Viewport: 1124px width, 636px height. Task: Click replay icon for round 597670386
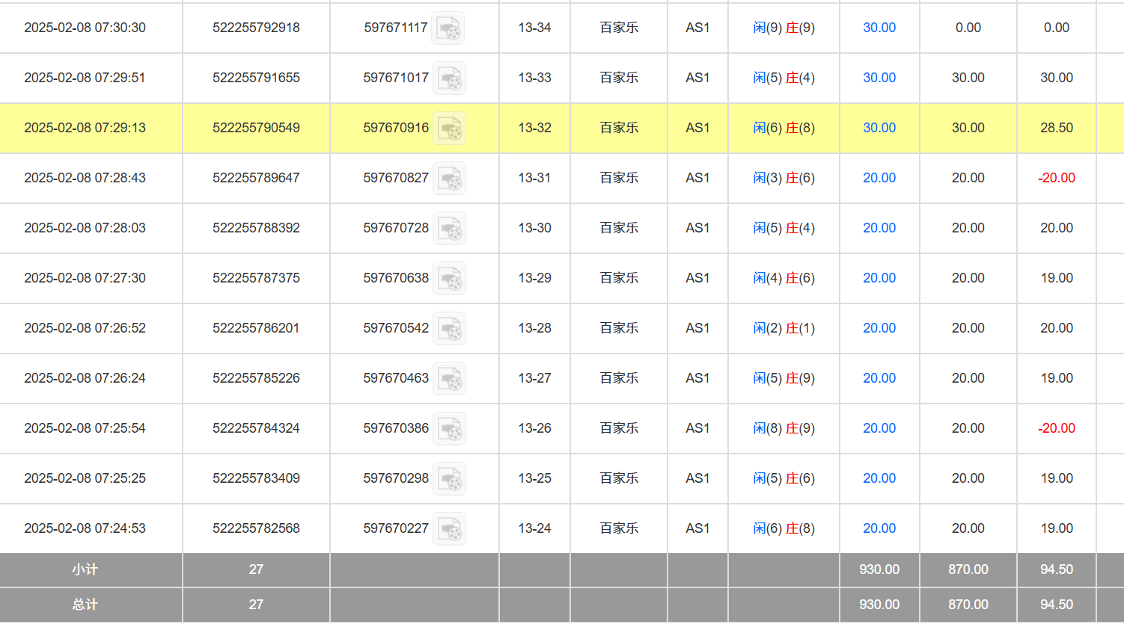450,429
